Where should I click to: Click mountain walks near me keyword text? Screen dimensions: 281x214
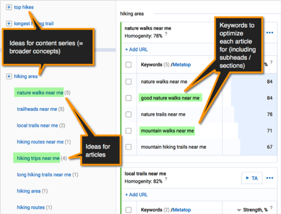(x=167, y=131)
